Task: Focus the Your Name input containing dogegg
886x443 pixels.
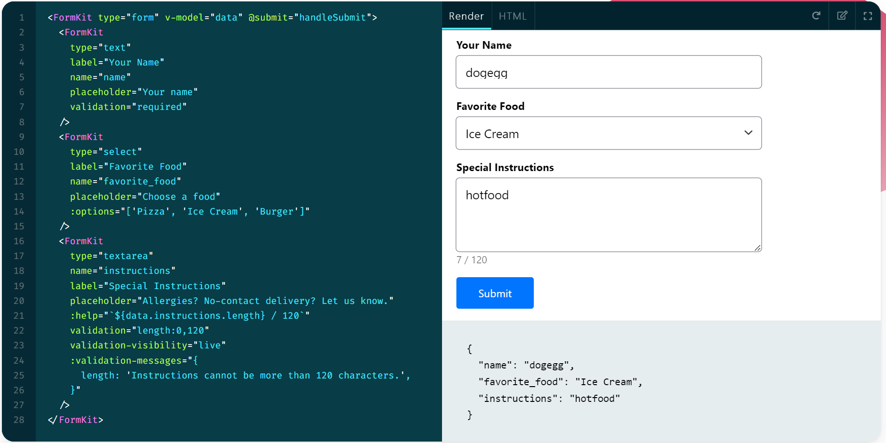Action: [608, 73]
